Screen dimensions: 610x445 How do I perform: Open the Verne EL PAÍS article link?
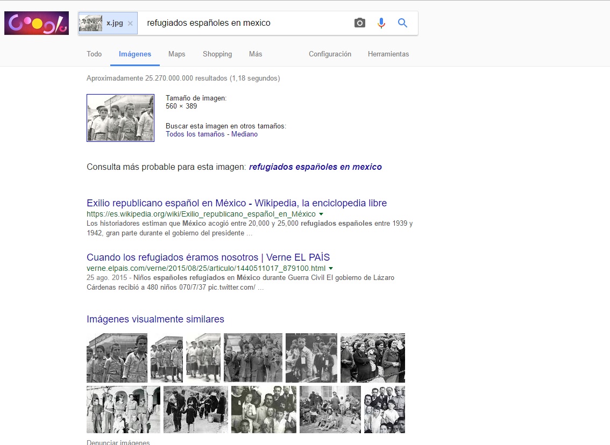click(208, 257)
